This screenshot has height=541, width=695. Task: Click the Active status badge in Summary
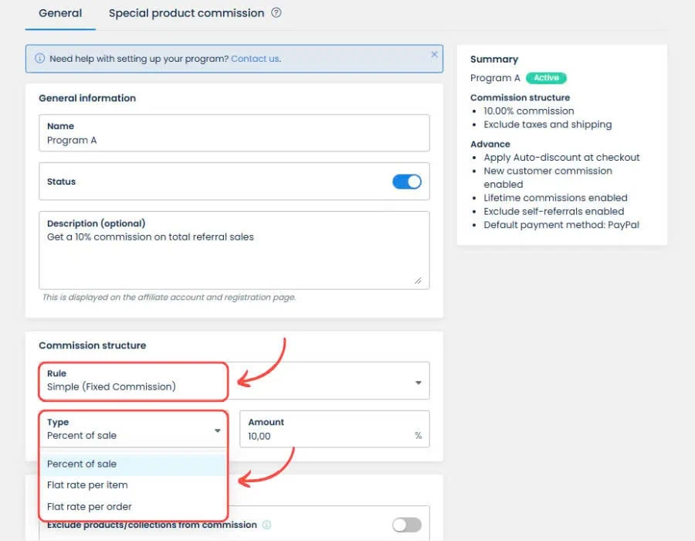546,77
